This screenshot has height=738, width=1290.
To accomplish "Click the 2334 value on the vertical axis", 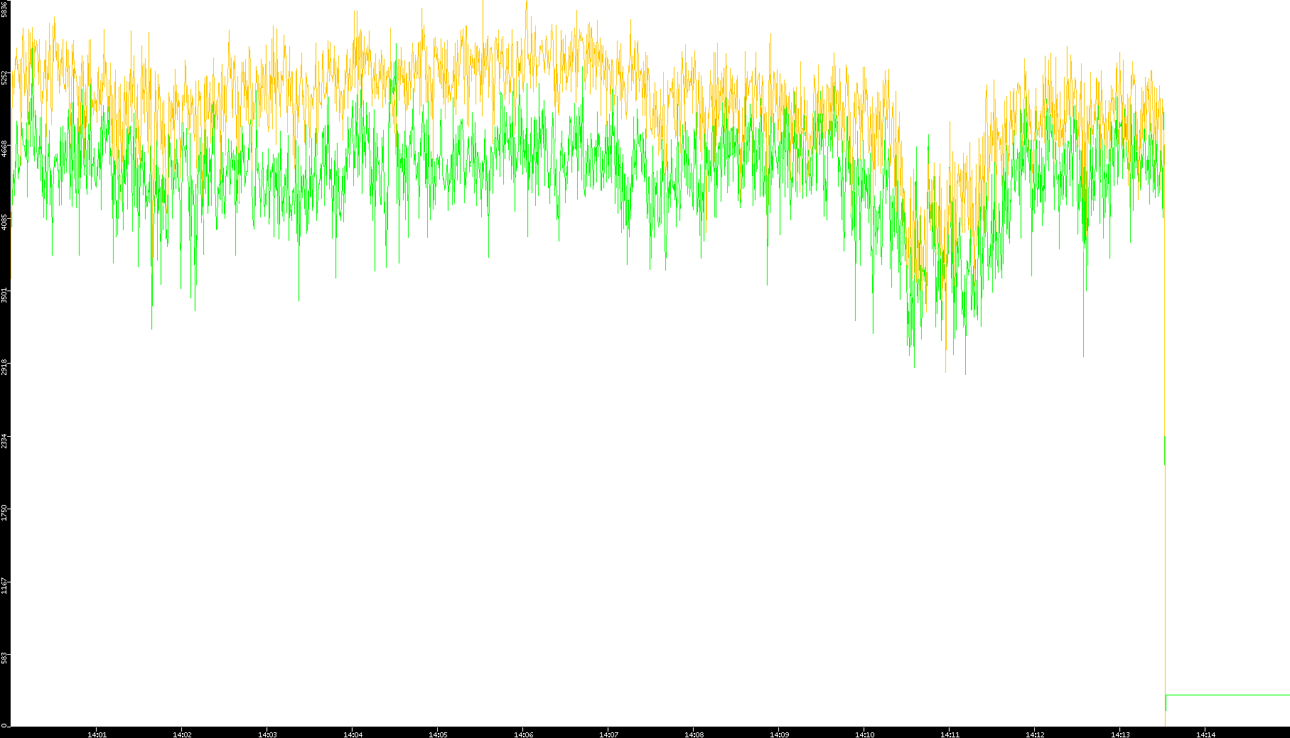I will pos(4,440).
